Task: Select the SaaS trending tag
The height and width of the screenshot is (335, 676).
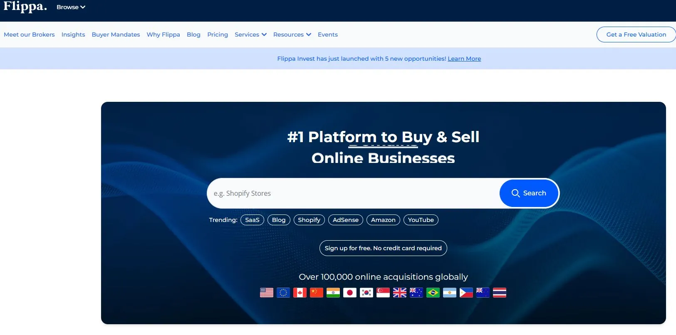Action: pyautogui.click(x=252, y=220)
